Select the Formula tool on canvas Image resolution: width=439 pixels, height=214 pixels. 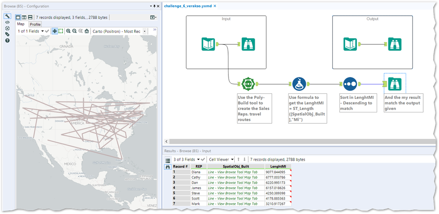299,84
